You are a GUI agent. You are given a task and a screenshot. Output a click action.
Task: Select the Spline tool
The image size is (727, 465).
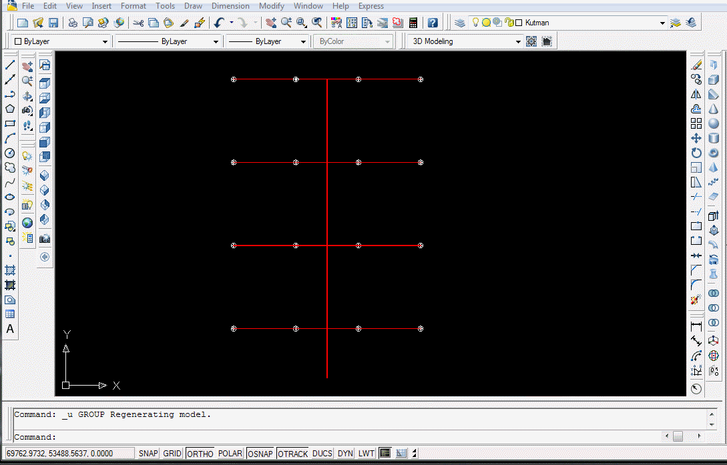point(9,182)
